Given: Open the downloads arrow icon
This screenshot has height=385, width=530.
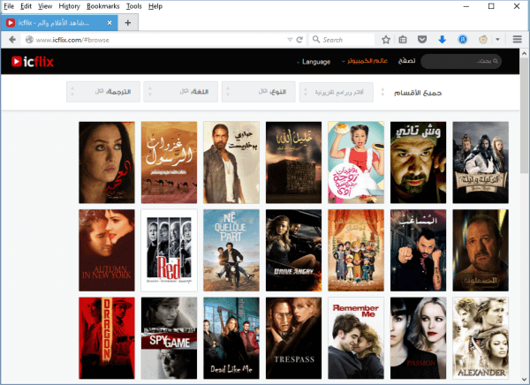Looking at the screenshot, I should [x=442, y=40].
